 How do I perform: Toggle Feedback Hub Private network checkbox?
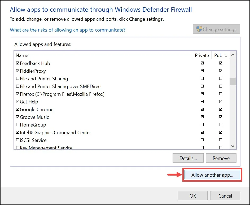point(202,63)
